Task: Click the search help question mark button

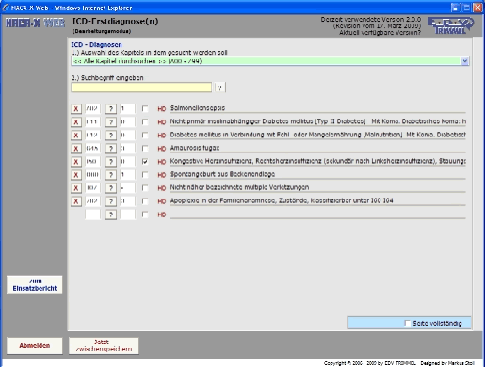Action: point(220,88)
